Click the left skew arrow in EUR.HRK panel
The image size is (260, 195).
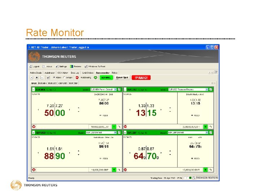coord(38,110)
